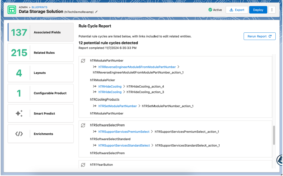Select the Configurable Product tab

[41, 93]
